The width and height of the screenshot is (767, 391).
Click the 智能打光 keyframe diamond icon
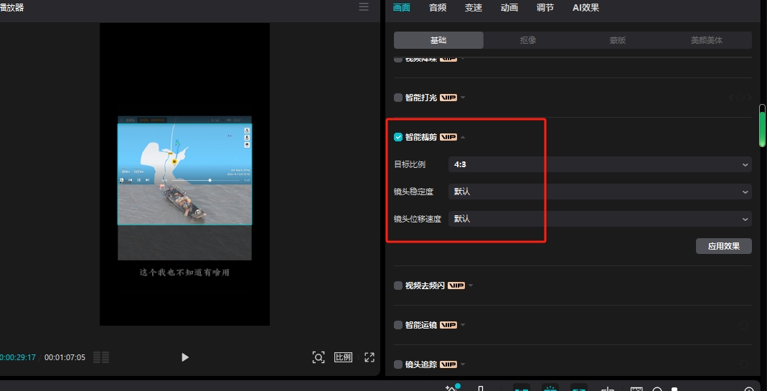click(x=740, y=98)
